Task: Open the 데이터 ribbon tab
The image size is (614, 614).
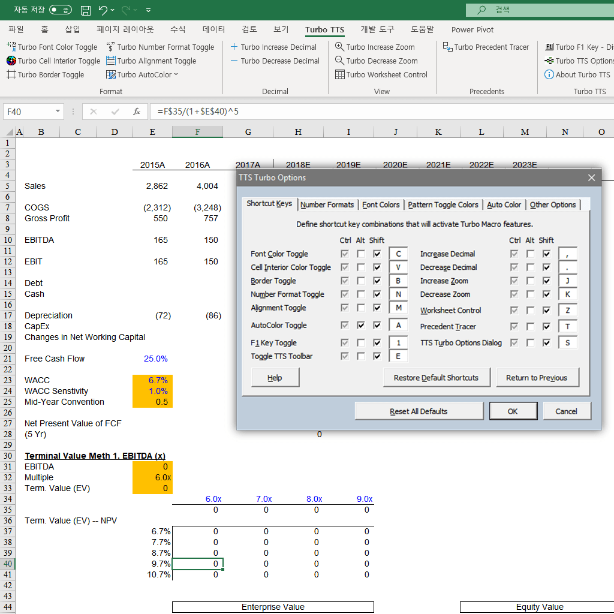Action: (214, 29)
